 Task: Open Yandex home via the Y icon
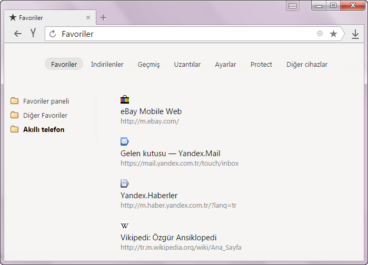33,33
